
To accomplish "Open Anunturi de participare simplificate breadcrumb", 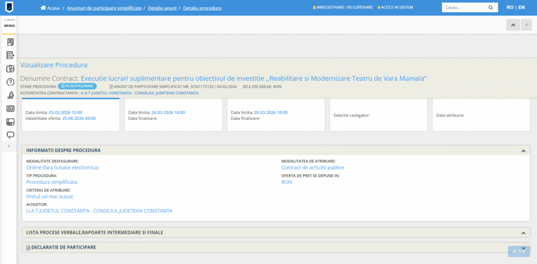I will (104, 8).
